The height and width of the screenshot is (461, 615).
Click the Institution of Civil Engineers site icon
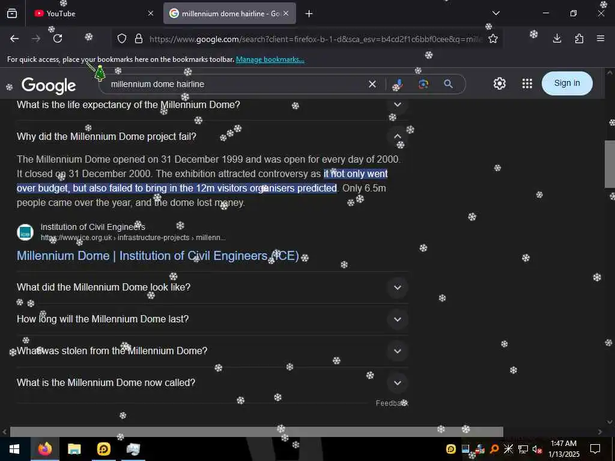click(x=25, y=232)
